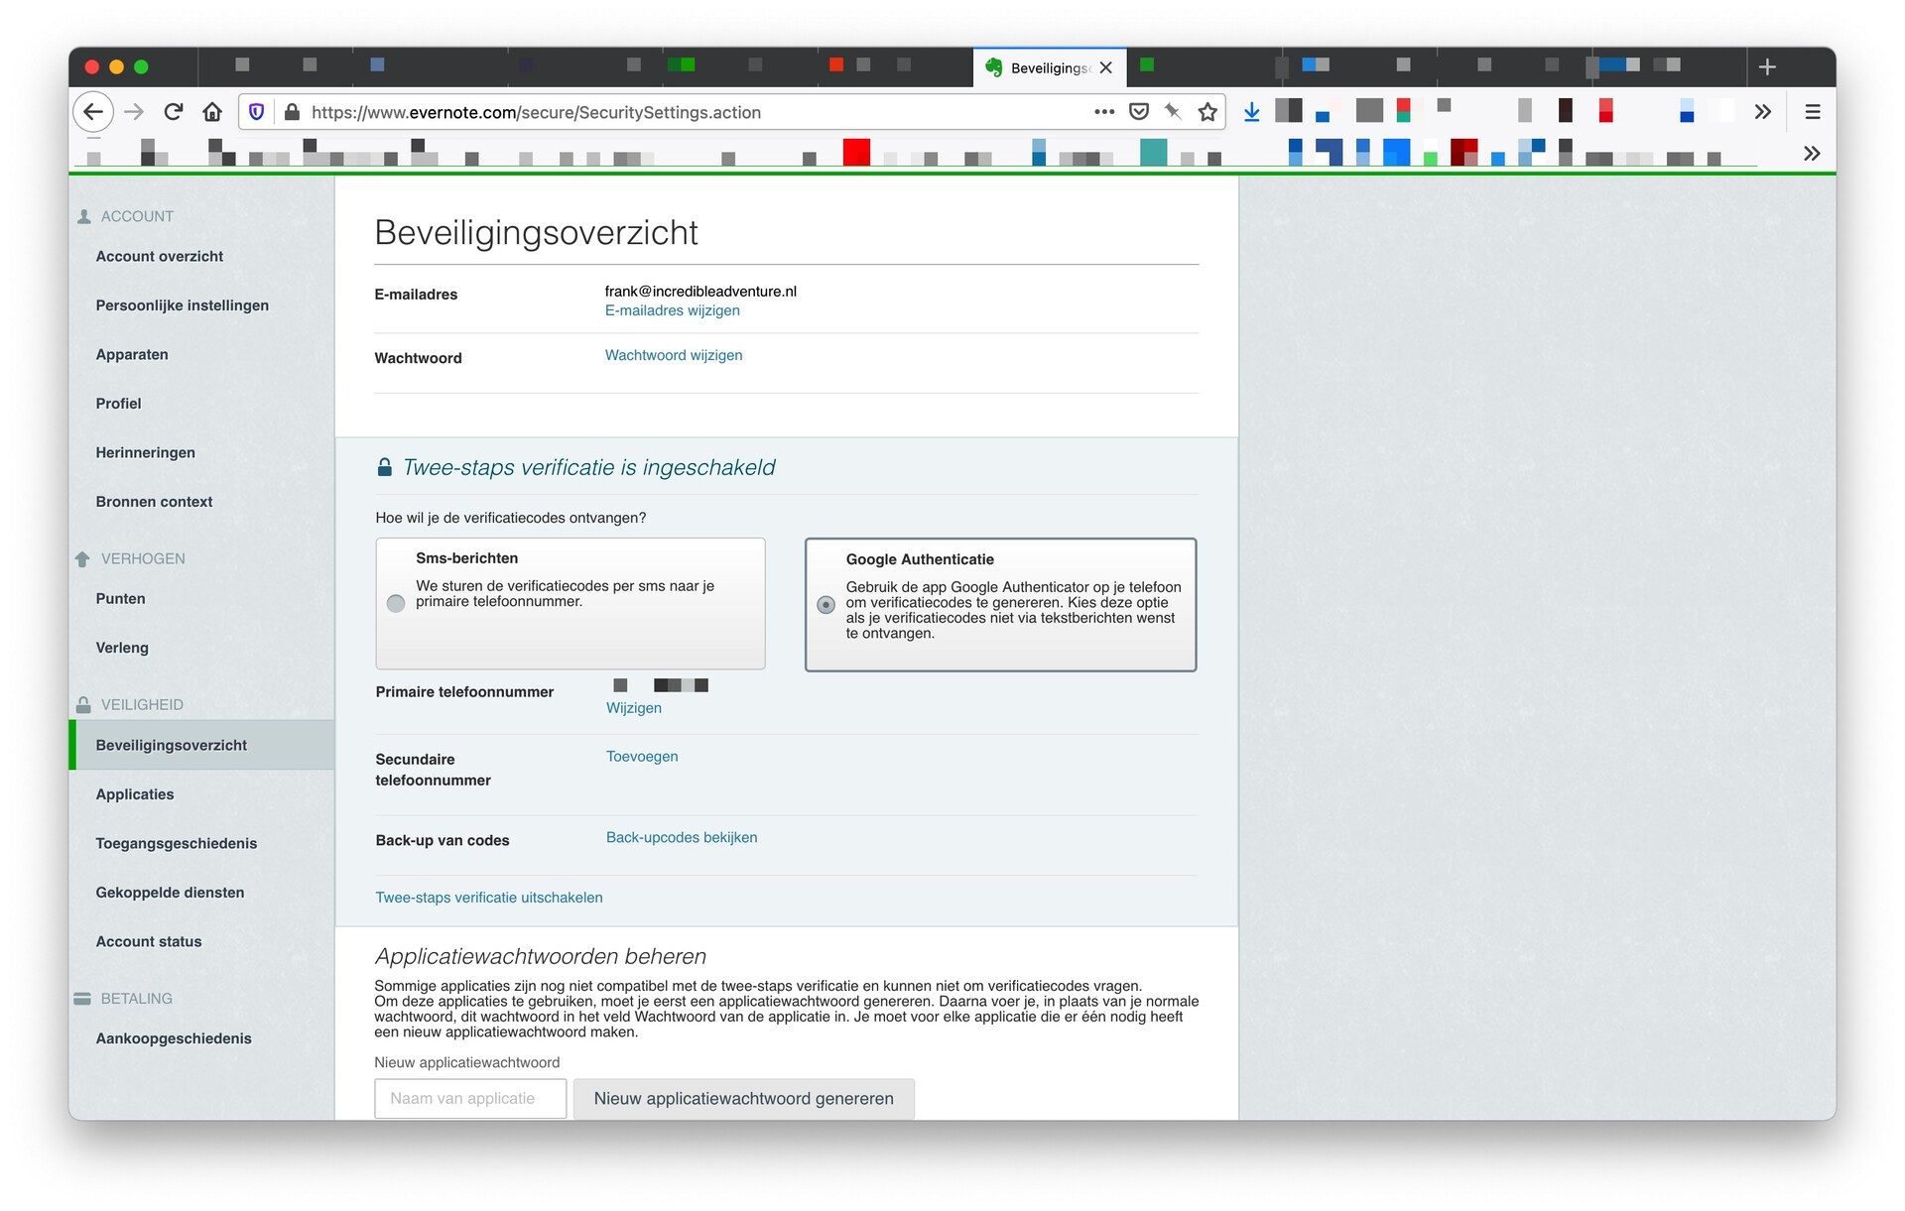This screenshot has width=1905, height=1211.
Task: Click the Google Authenticatie option card title
Action: click(x=920, y=559)
